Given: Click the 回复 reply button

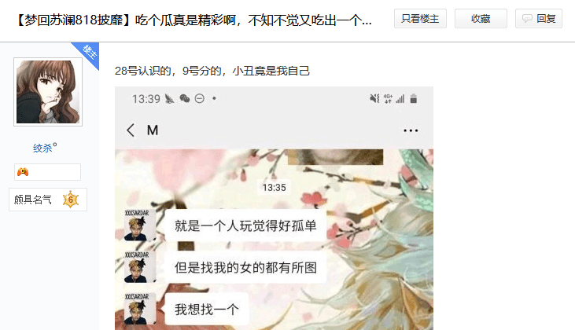Looking at the screenshot, I should 539,19.
